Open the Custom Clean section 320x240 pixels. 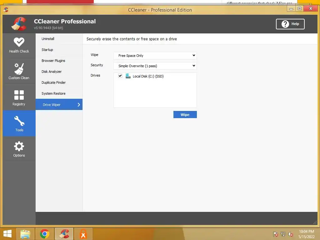19,72
